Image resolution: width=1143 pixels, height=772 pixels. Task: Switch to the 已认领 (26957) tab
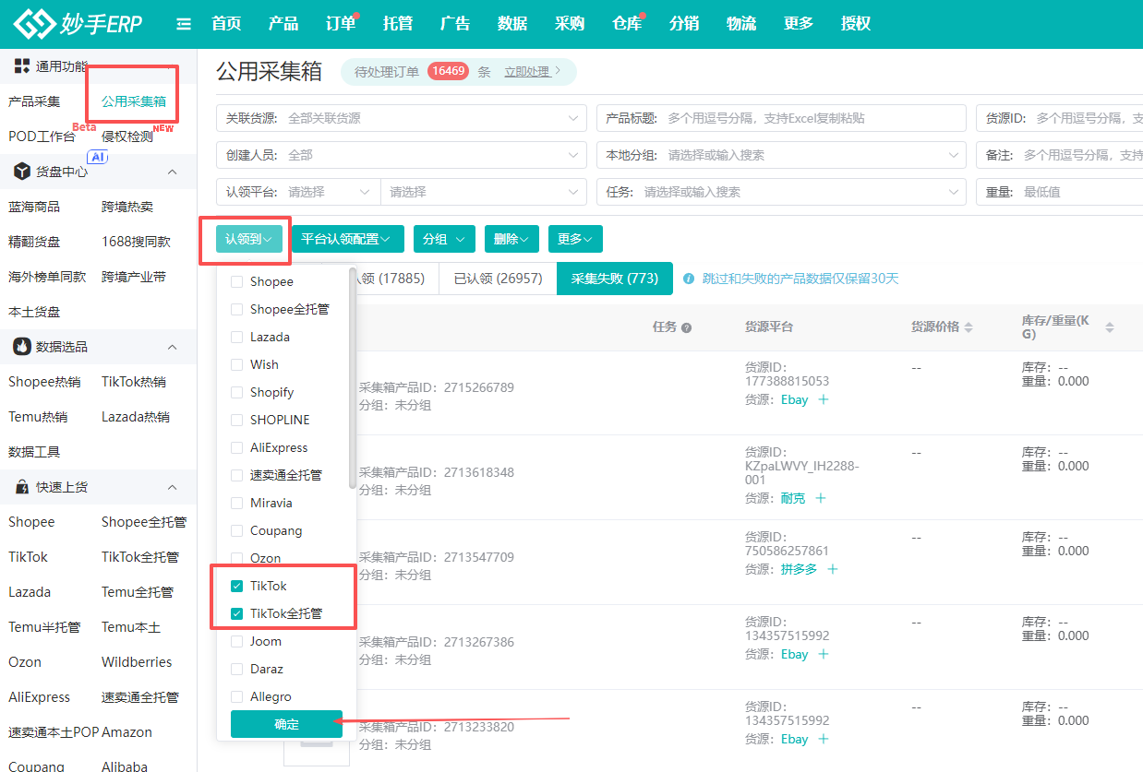point(498,279)
